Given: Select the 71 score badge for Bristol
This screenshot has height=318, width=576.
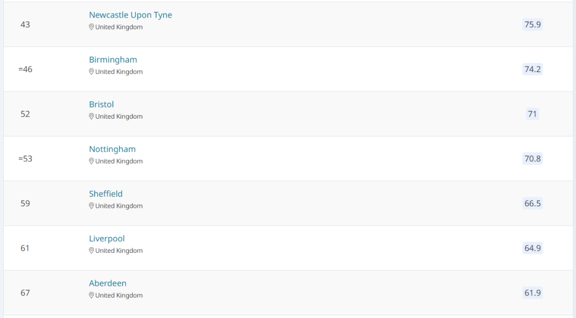Looking at the screenshot, I should point(532,114).
